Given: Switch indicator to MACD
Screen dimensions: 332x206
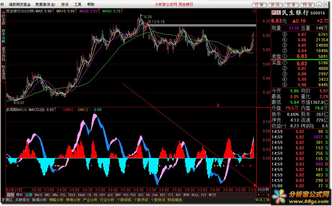Looking at the screenshot, I should pos(39,195).
